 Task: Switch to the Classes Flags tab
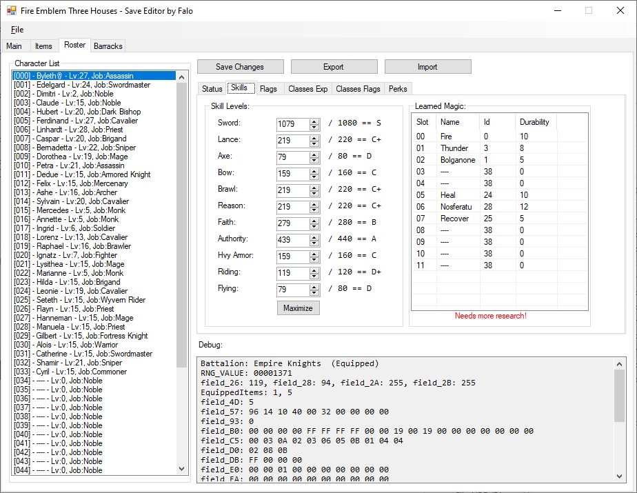pos(358,88)
